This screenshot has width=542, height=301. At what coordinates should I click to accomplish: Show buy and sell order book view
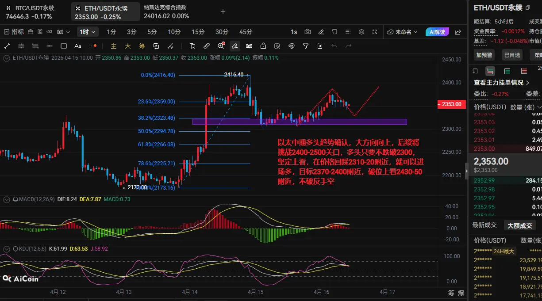coord(490,71)
